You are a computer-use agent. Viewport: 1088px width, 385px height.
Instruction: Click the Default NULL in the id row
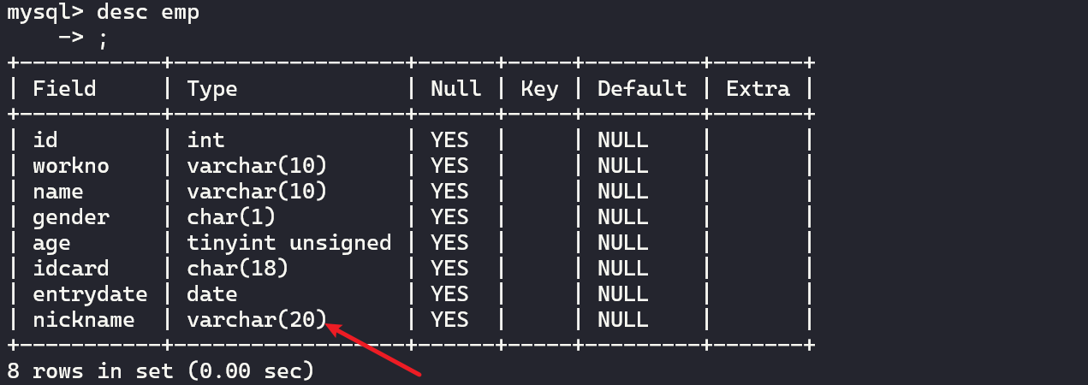623,139
